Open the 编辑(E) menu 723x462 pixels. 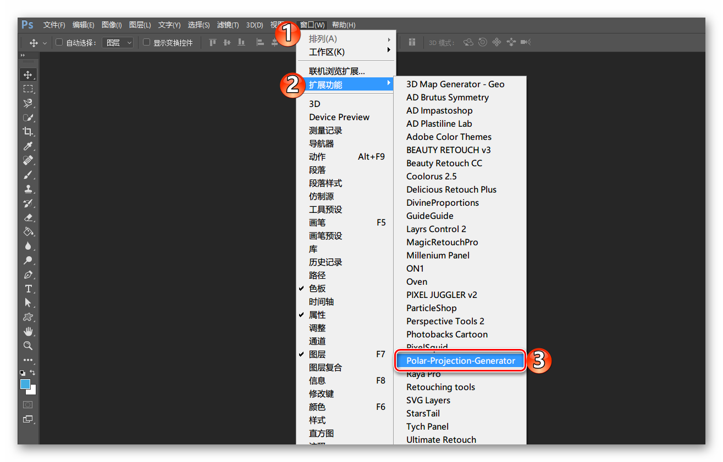point(84,25)
